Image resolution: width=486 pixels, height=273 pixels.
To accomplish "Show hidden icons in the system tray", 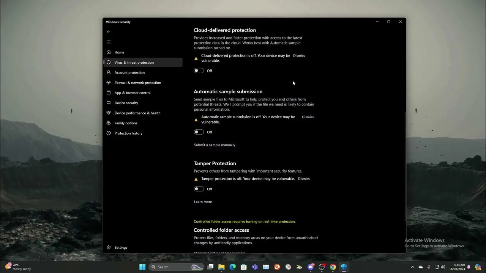I will (x=413, y=267).
